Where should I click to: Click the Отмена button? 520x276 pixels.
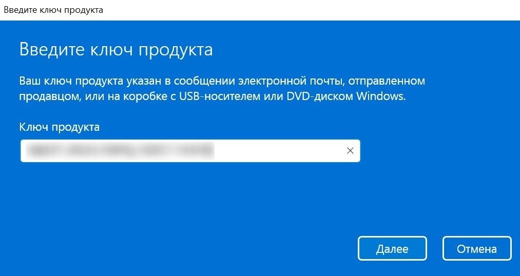(x=477, y=248)
